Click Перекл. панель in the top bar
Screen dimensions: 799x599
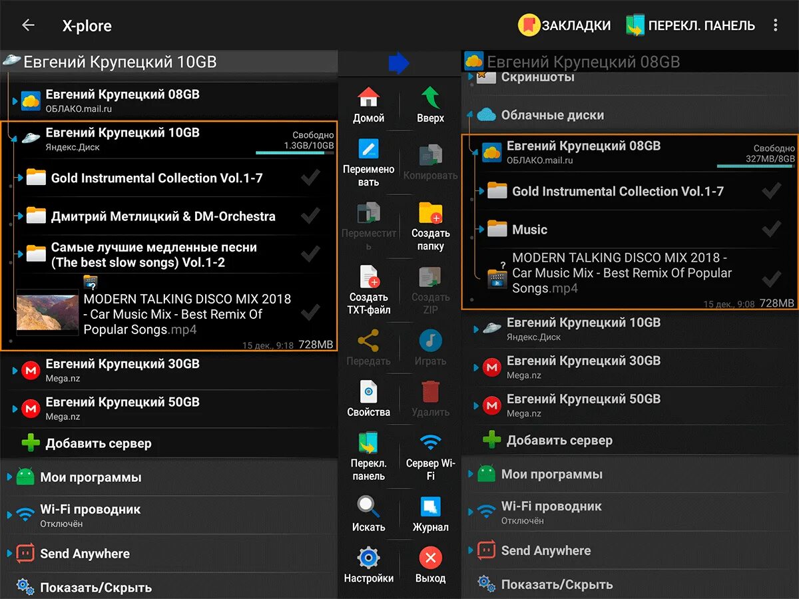tap(690, 25)
